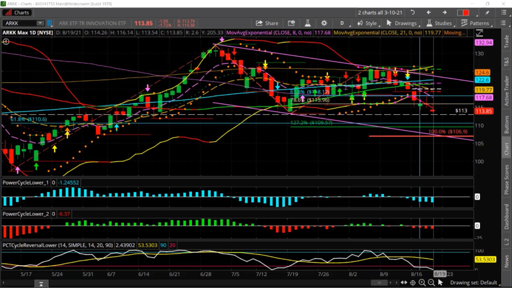The height and width of the screenshot is (288, 512).
Task: Click the bottom-left collapse panel arrow button
Action: point(41,284)
